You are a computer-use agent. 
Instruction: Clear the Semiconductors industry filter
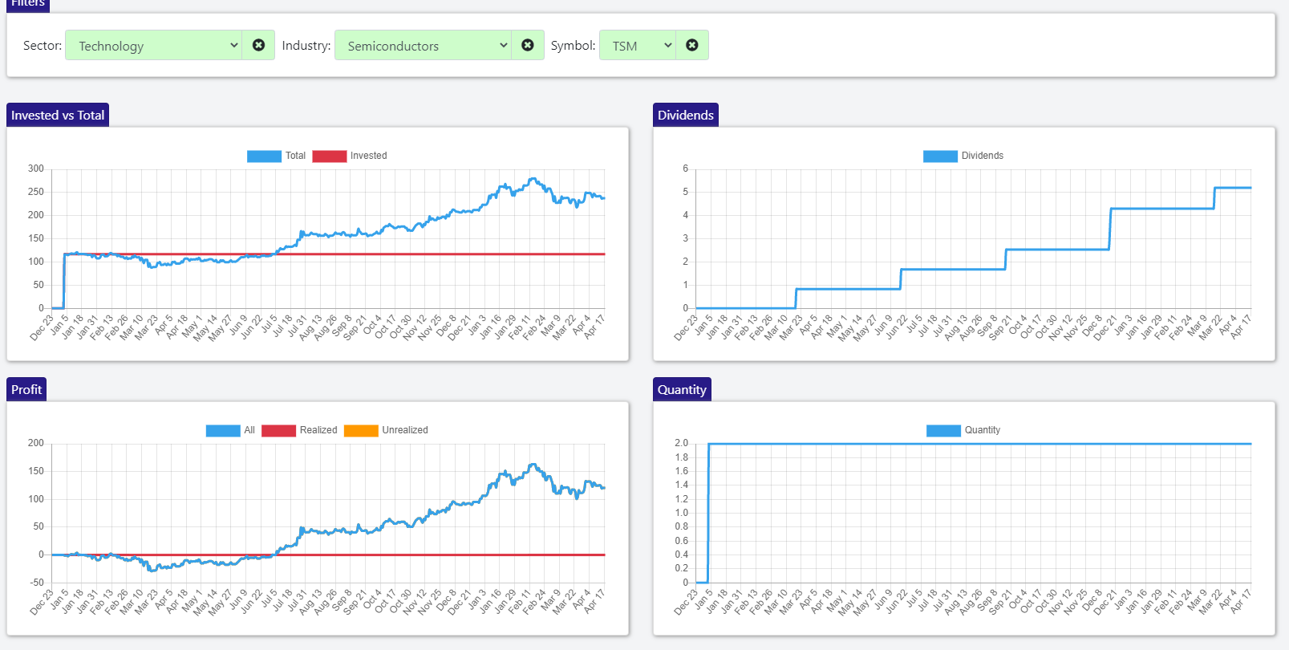click(x=528, y=45)
